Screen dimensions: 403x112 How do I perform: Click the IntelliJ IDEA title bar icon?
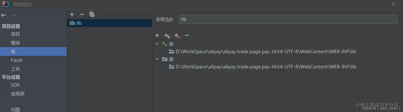coord(5,4)
